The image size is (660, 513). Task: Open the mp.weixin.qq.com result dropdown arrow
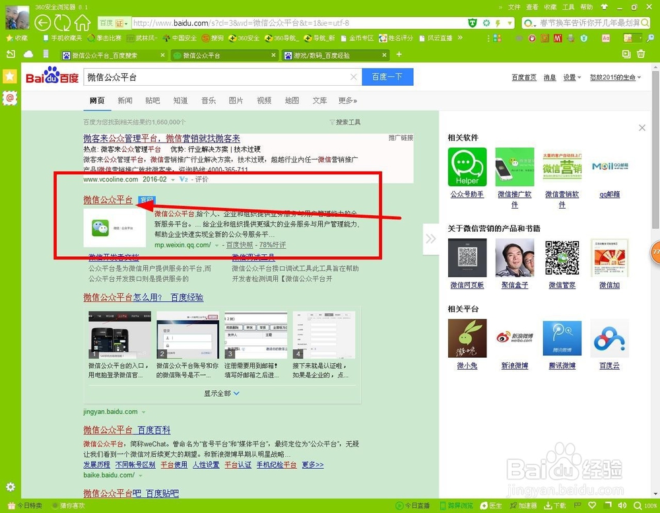point(216,246)
